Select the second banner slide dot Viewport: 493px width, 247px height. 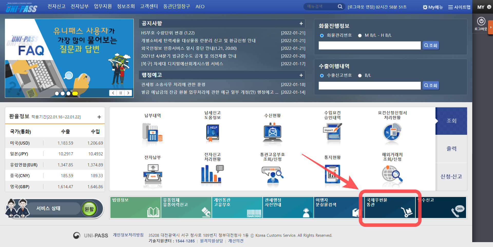(x=63, y=93)
